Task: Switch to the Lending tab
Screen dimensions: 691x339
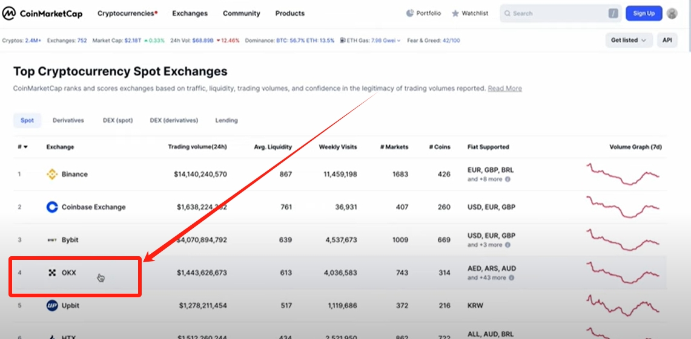Action: (x=226, y=120)
